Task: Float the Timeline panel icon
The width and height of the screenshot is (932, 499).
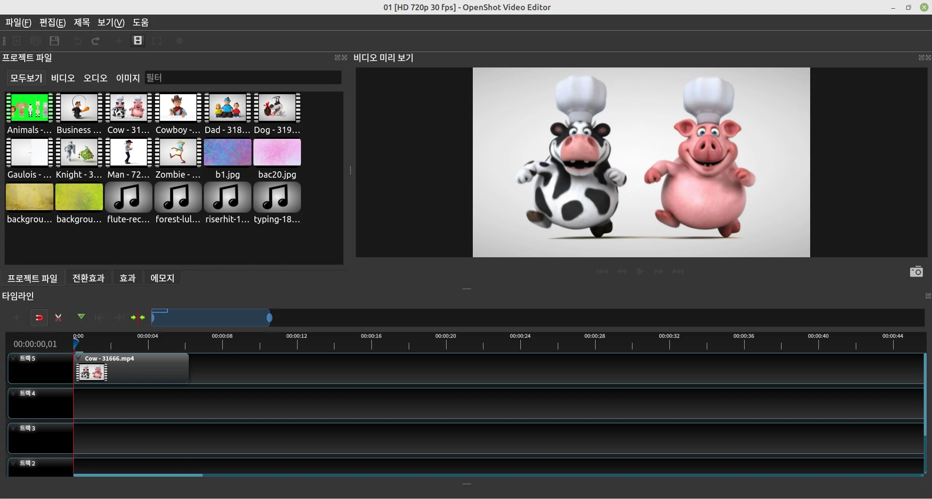Action: (928, 296)
